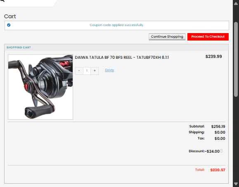
Task: Click the vertical scrollbar thumb
Action: pyautogui.click(x=236, y=59)
